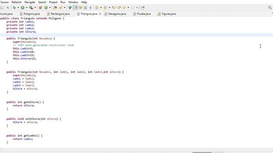Click the Previous Annotation icon
This screenshot has height=153, width=273.
click(105, 8)
